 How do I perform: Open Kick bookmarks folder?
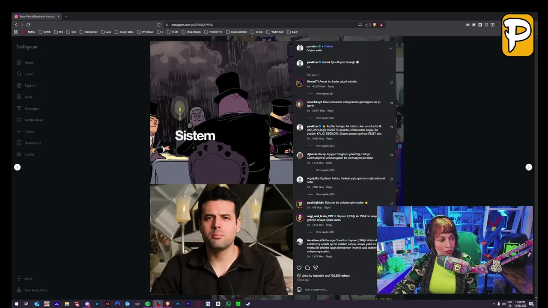71,32
